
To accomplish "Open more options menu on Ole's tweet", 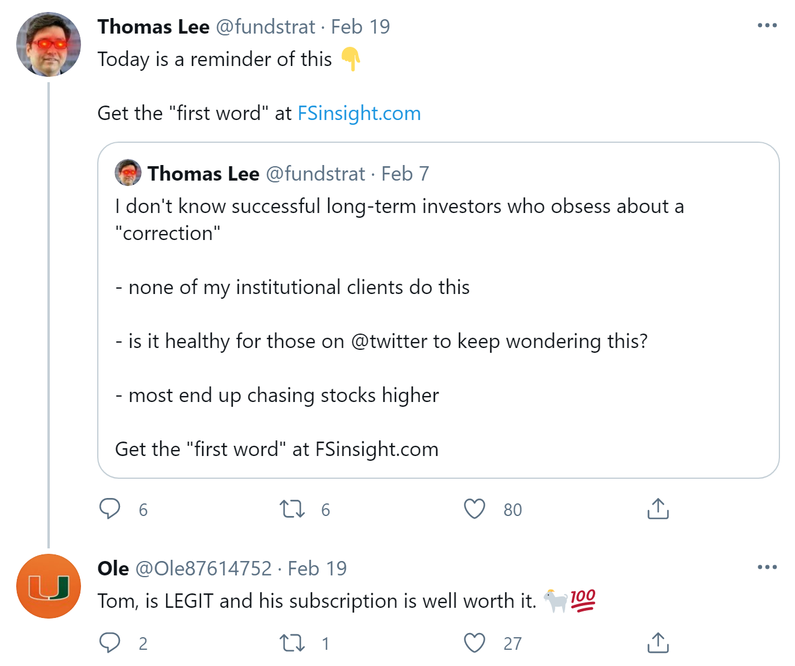I will click(767, 567).
